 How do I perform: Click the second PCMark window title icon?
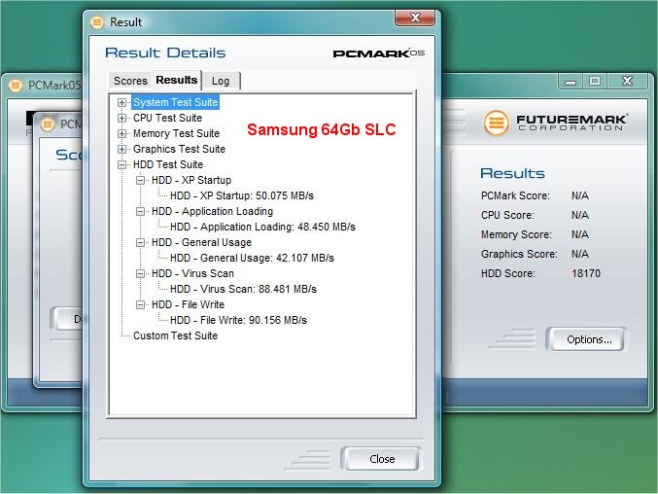(48, 124)
